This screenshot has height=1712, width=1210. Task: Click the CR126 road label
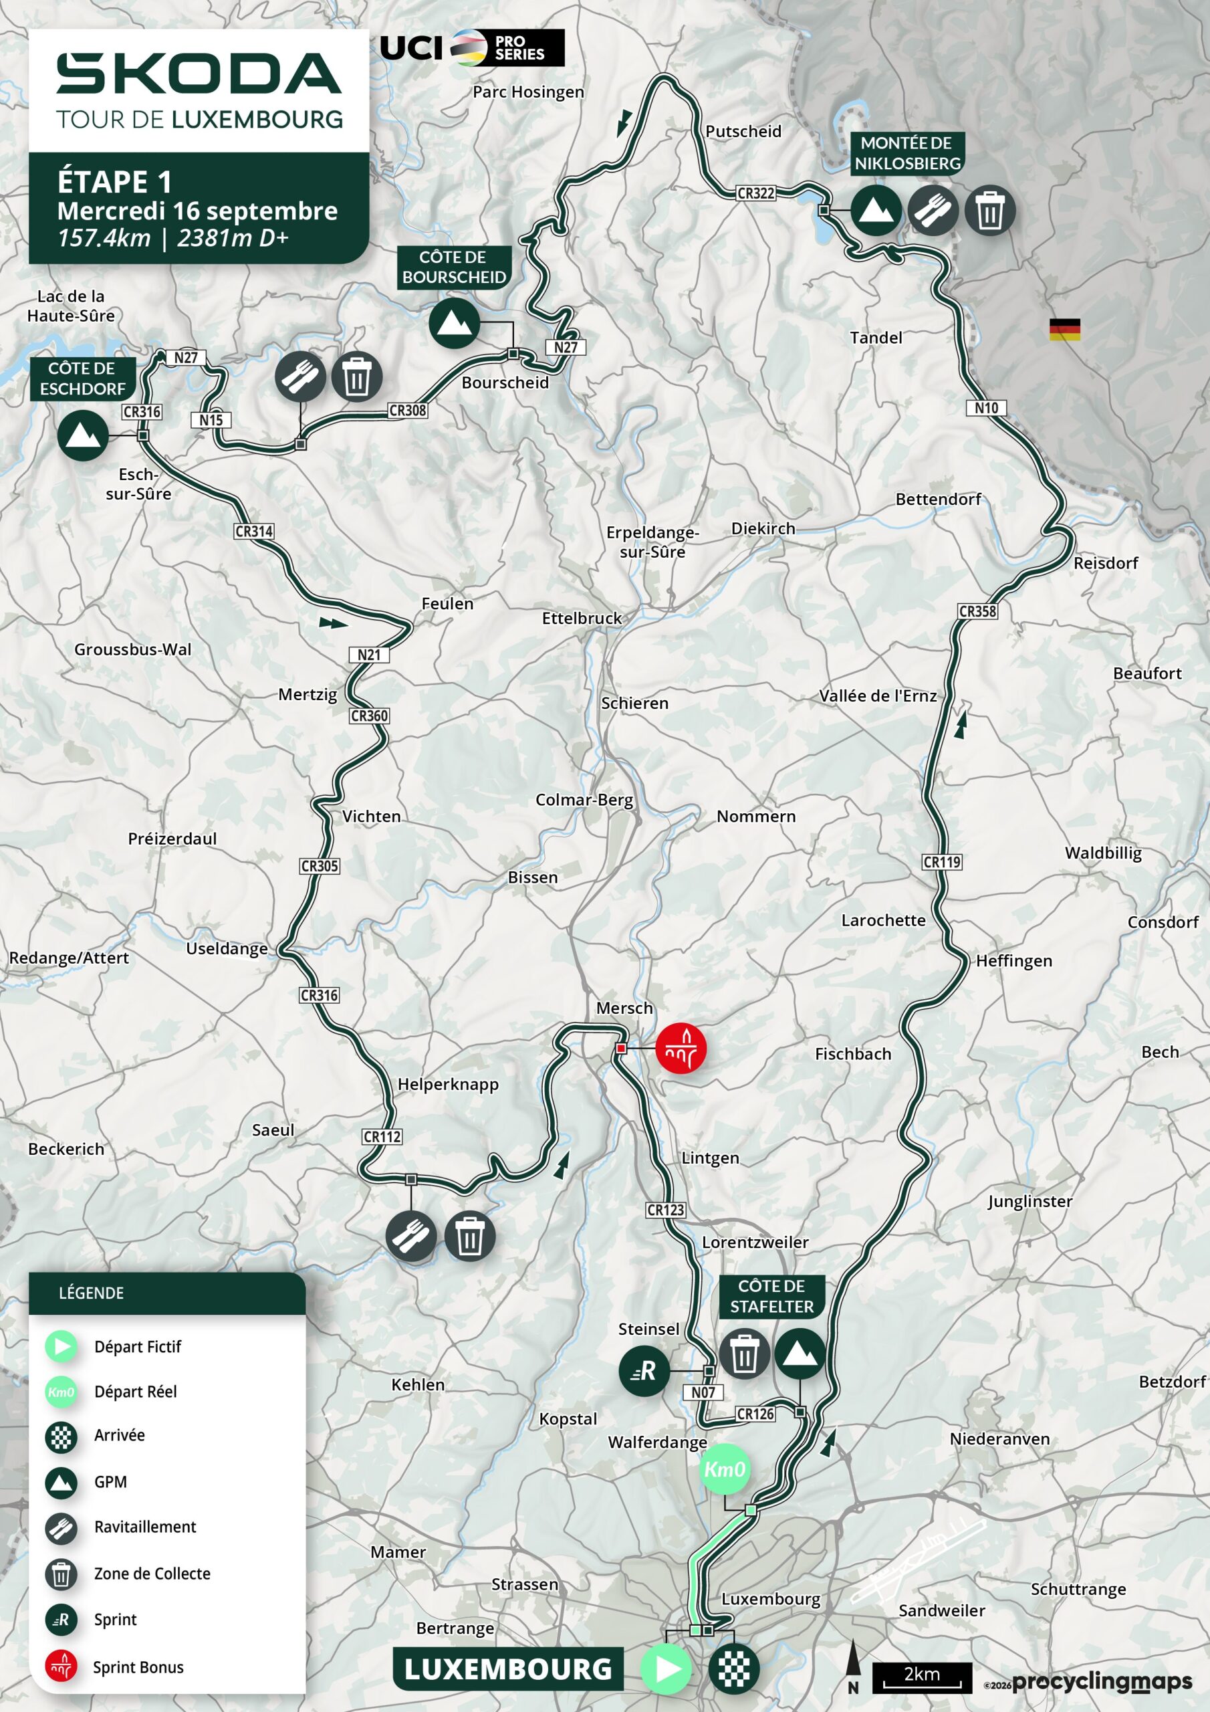(755, 1413)
